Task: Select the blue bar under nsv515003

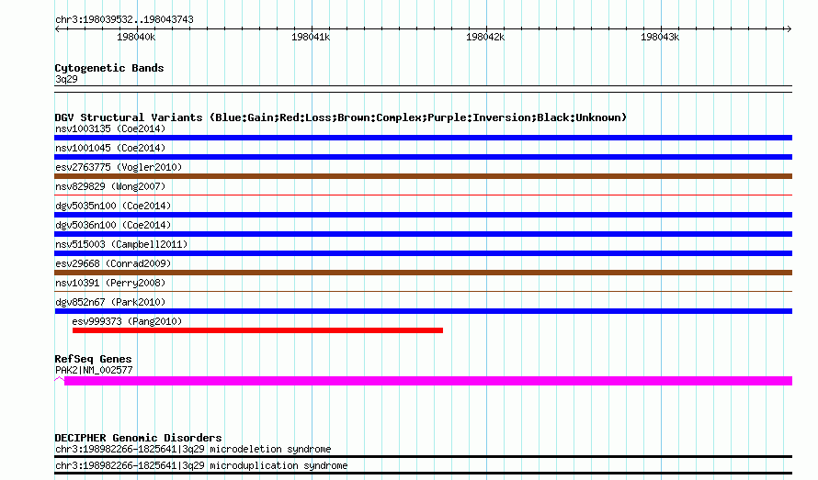Action: [x=423, y=253]
